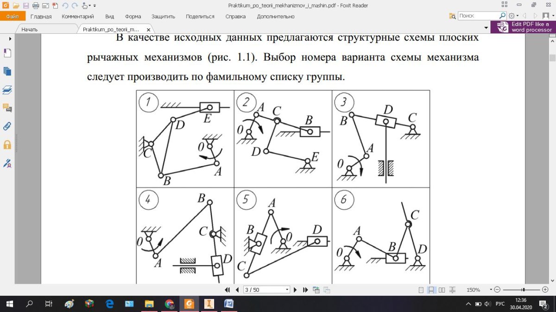Go to the next page
The height and width of the screenshot is (312, 556).
[x=296, y=290]
